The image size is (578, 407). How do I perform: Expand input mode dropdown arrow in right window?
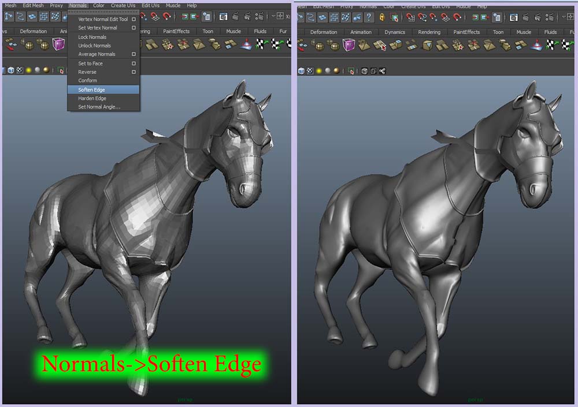tap(563, 17)
